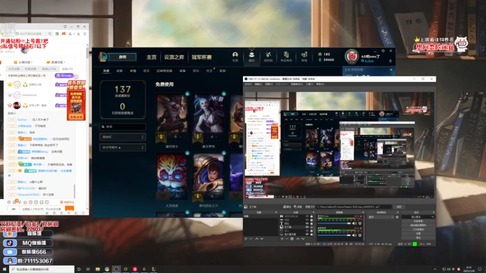Toggle lock for 左下角 source
This screenshot has width=486, height=273.
click(312, 227)
